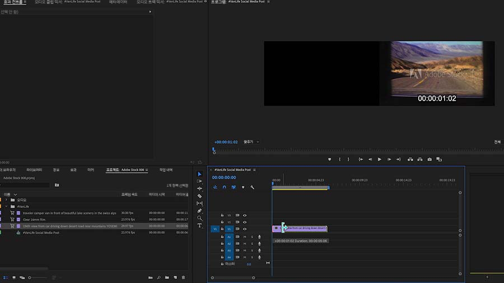The image size is (504, 283).
Task: Toggle V1 track output eye
Action: coord(245,229)
